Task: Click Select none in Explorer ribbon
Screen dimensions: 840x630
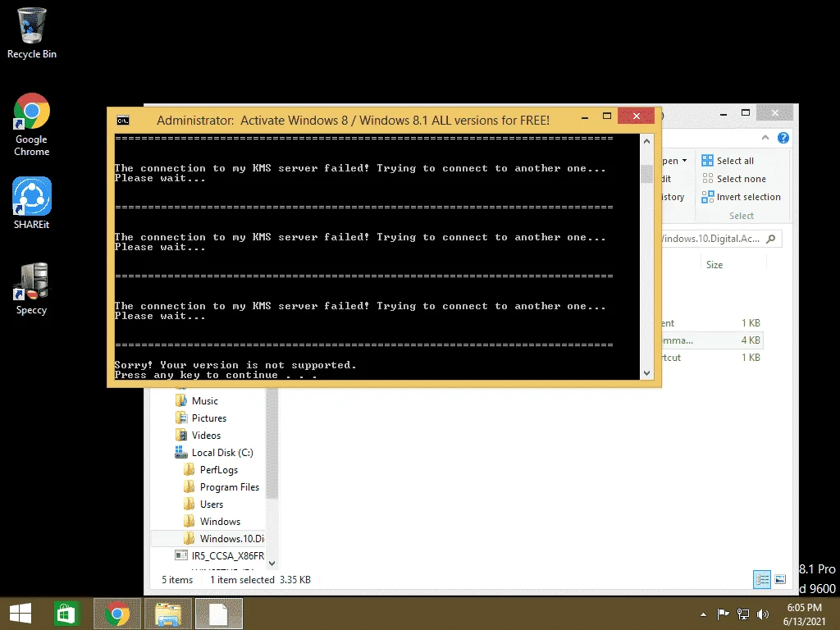Action: coord(733,179)
